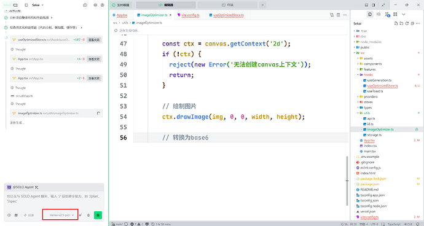Toggle bottom panel layout icon
Viewport: 424px width, 226px height.
tap(366, 5)
